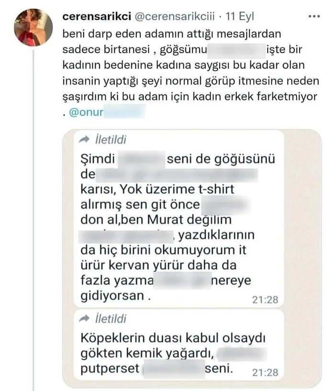Click the forwarded arrow icon in first message
This screenshot has height=391, width=335.
point(84,139)
